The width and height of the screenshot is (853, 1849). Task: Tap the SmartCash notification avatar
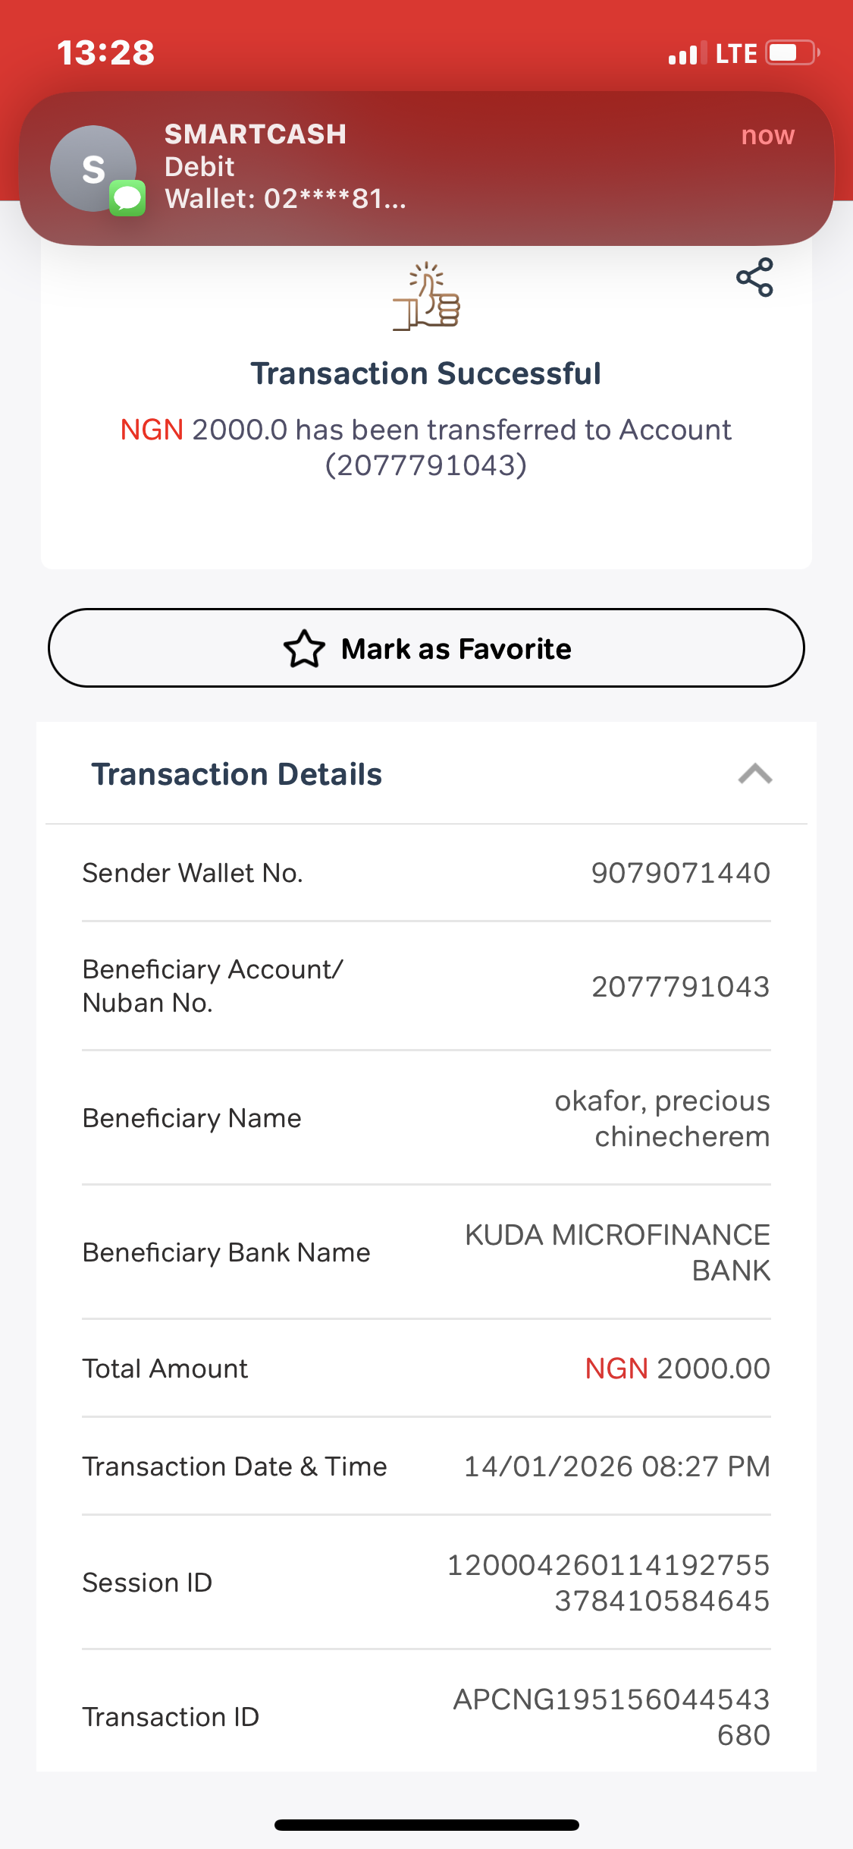93,169
